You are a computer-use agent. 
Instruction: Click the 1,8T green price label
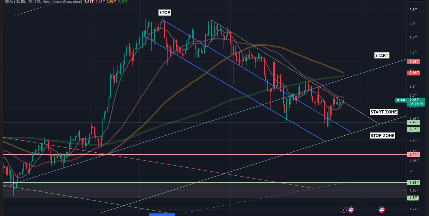[x=413, y=198]
